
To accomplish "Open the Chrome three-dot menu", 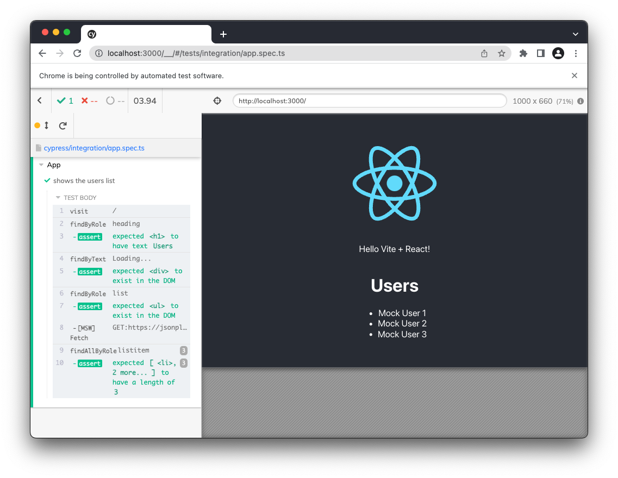I will (x=576, y=54).
